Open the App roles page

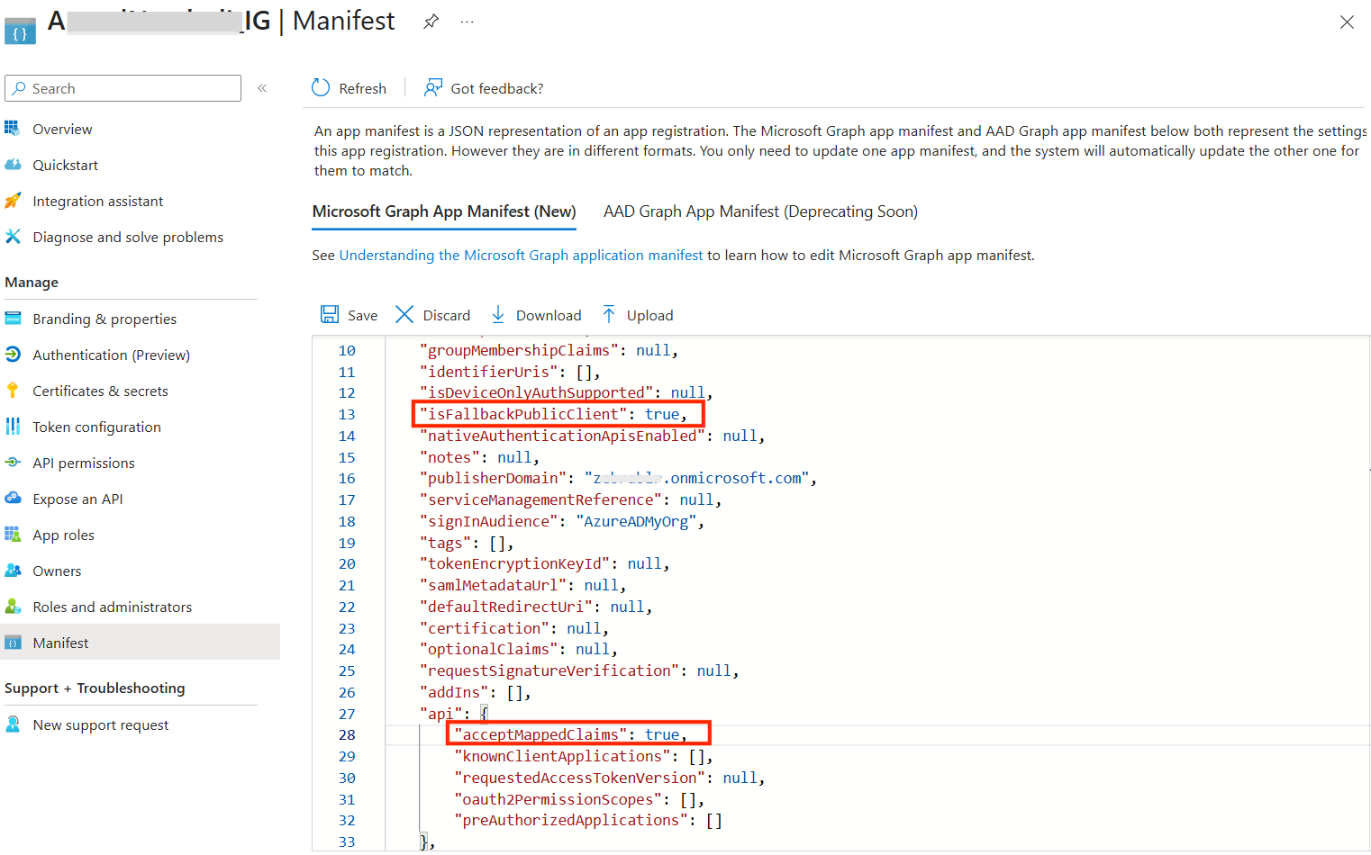tap(64, 534)
